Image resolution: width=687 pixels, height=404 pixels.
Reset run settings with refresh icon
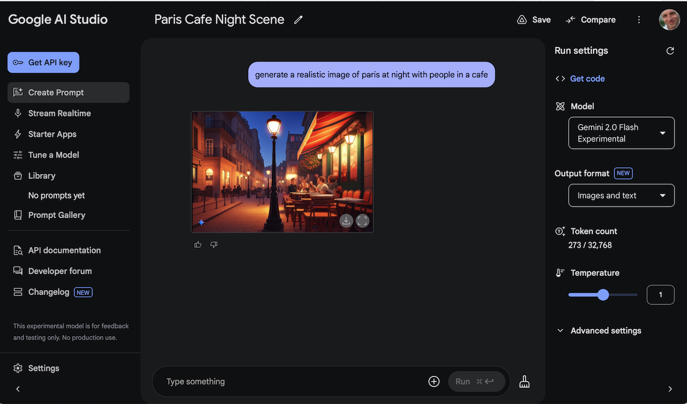pos(670,51)
